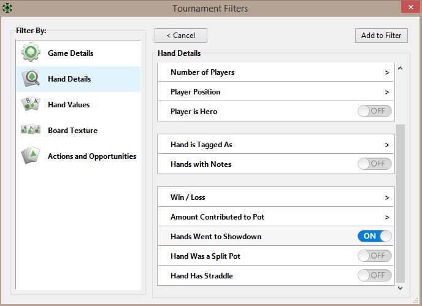Click the Board Texture cards icon
The height and width of the screenshot is (306, 422).
click(x=31, y=131)
